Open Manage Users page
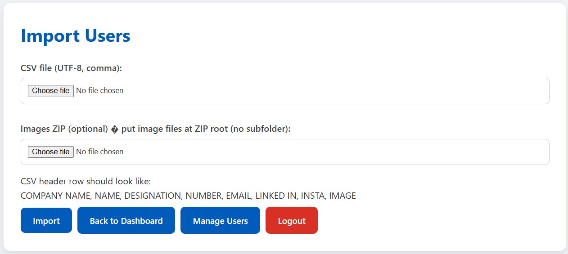The width and height of the screenshot is (568, 254). [x=220, y=221]
